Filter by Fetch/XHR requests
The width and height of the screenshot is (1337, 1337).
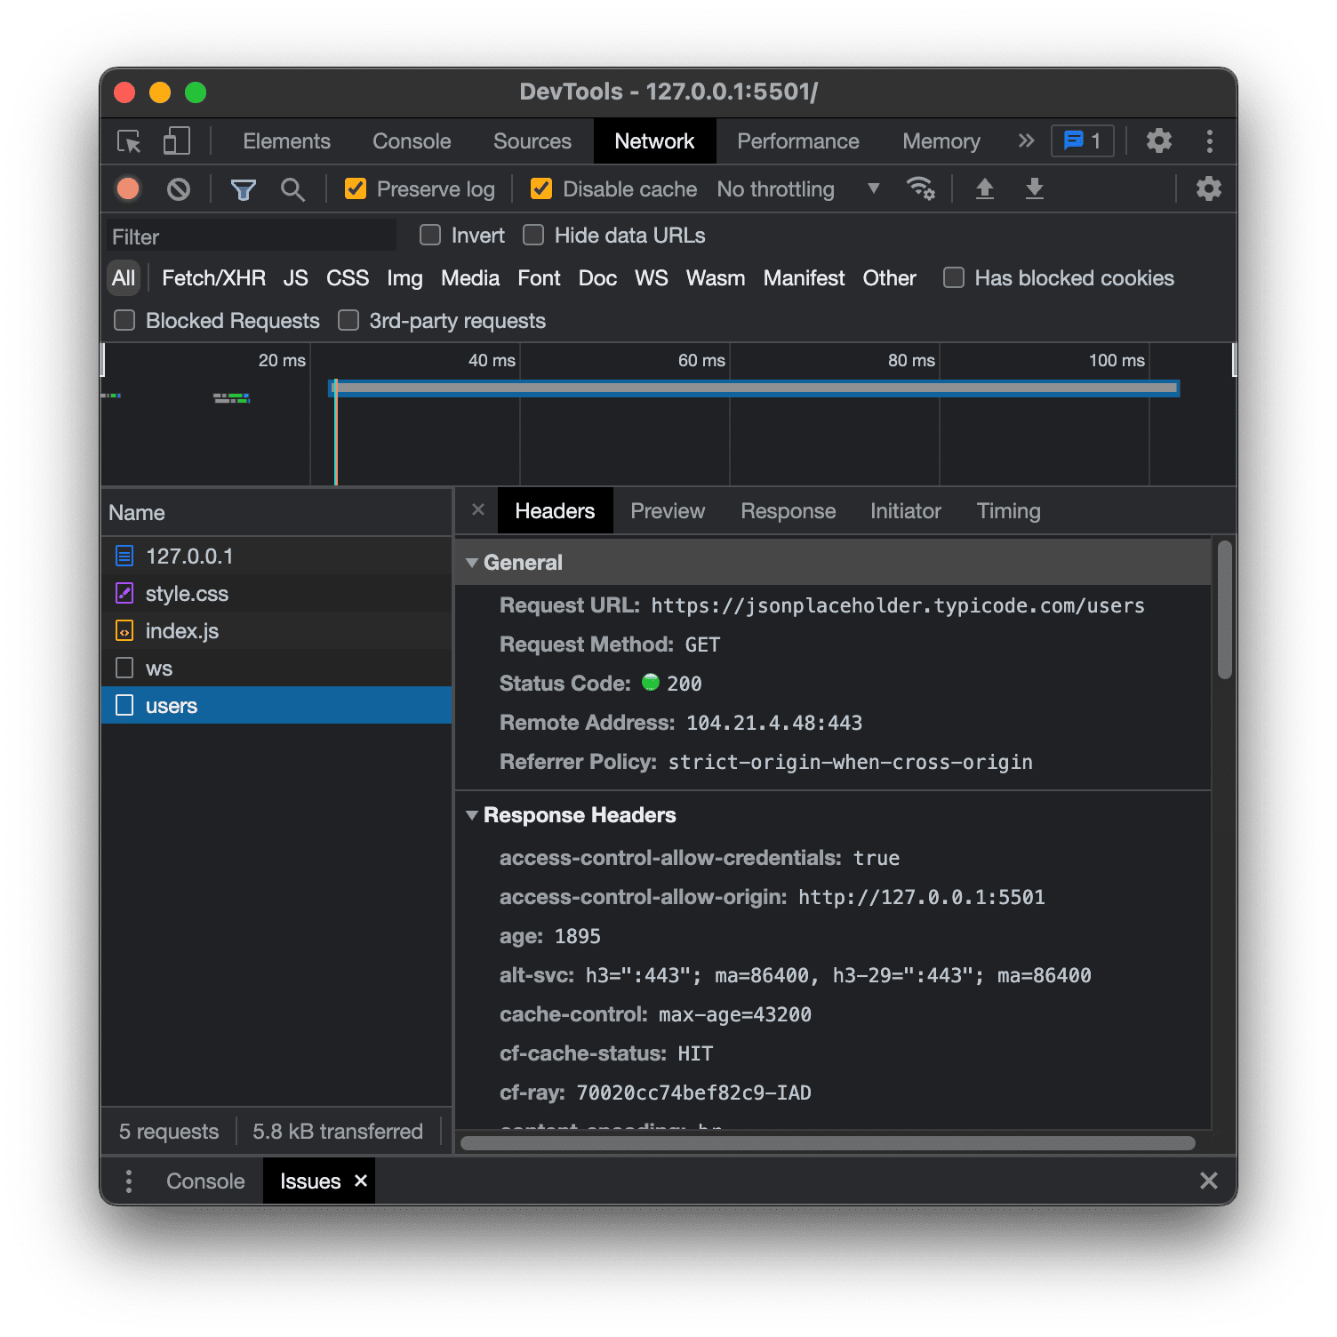[213, 278]
